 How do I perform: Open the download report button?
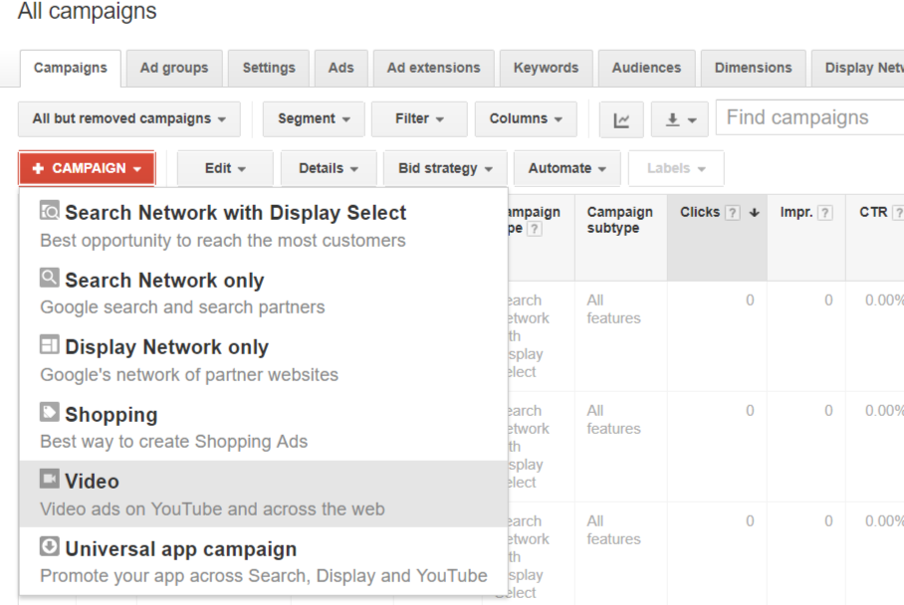coord(680,119)
